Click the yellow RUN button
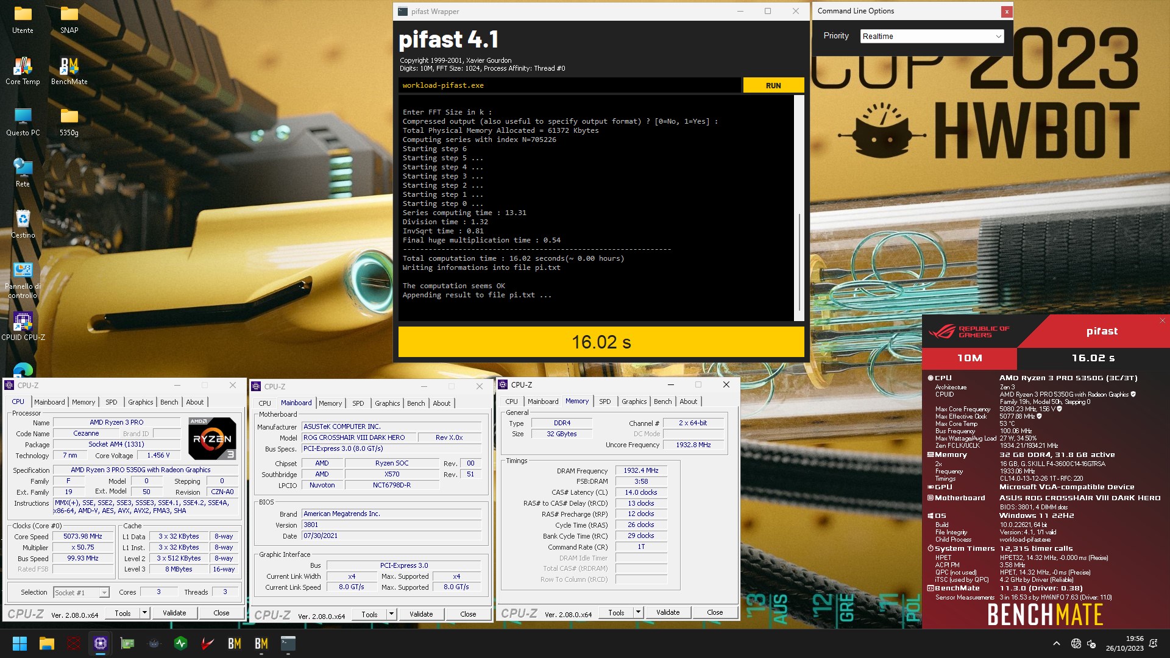The height and width of the screenshot is (658, 1170). click(x=773, y=85)
